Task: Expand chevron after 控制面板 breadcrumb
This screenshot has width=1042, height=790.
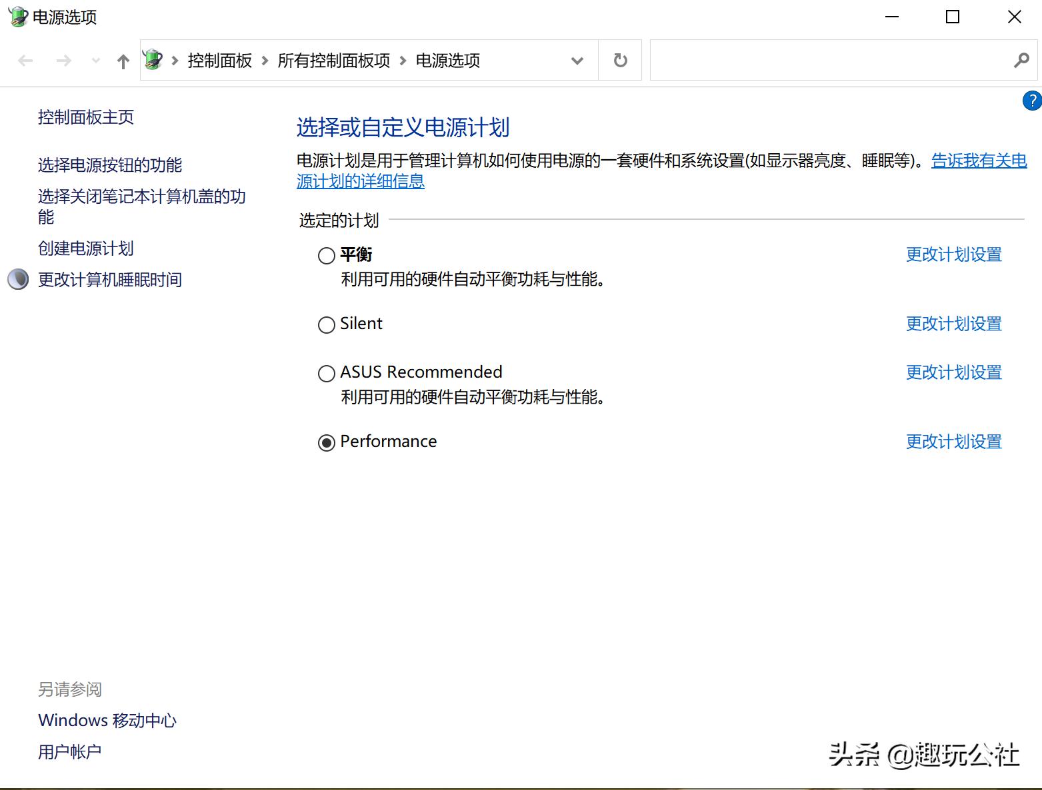Action: click(265, 61)
